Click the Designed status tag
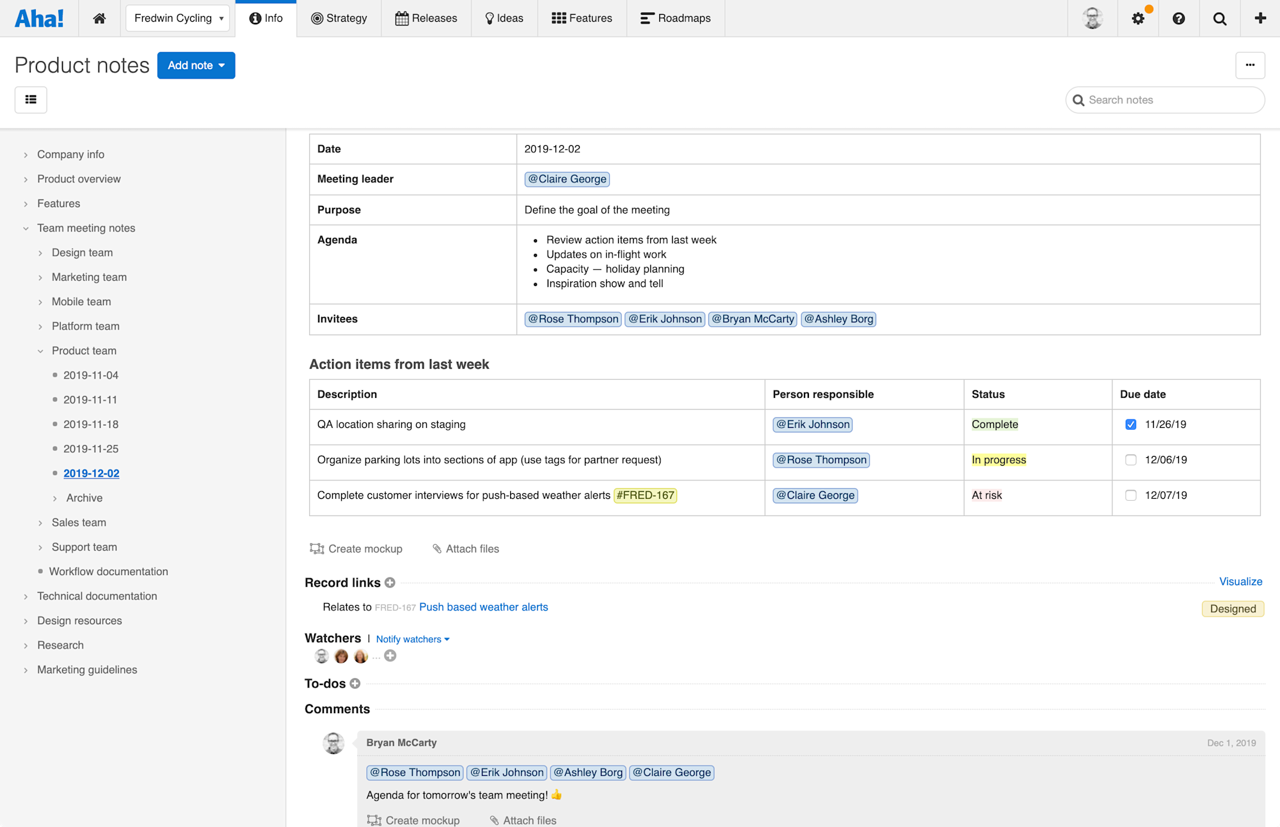The height and width of the screenshot is (827, 1280). coord(1232,608)
